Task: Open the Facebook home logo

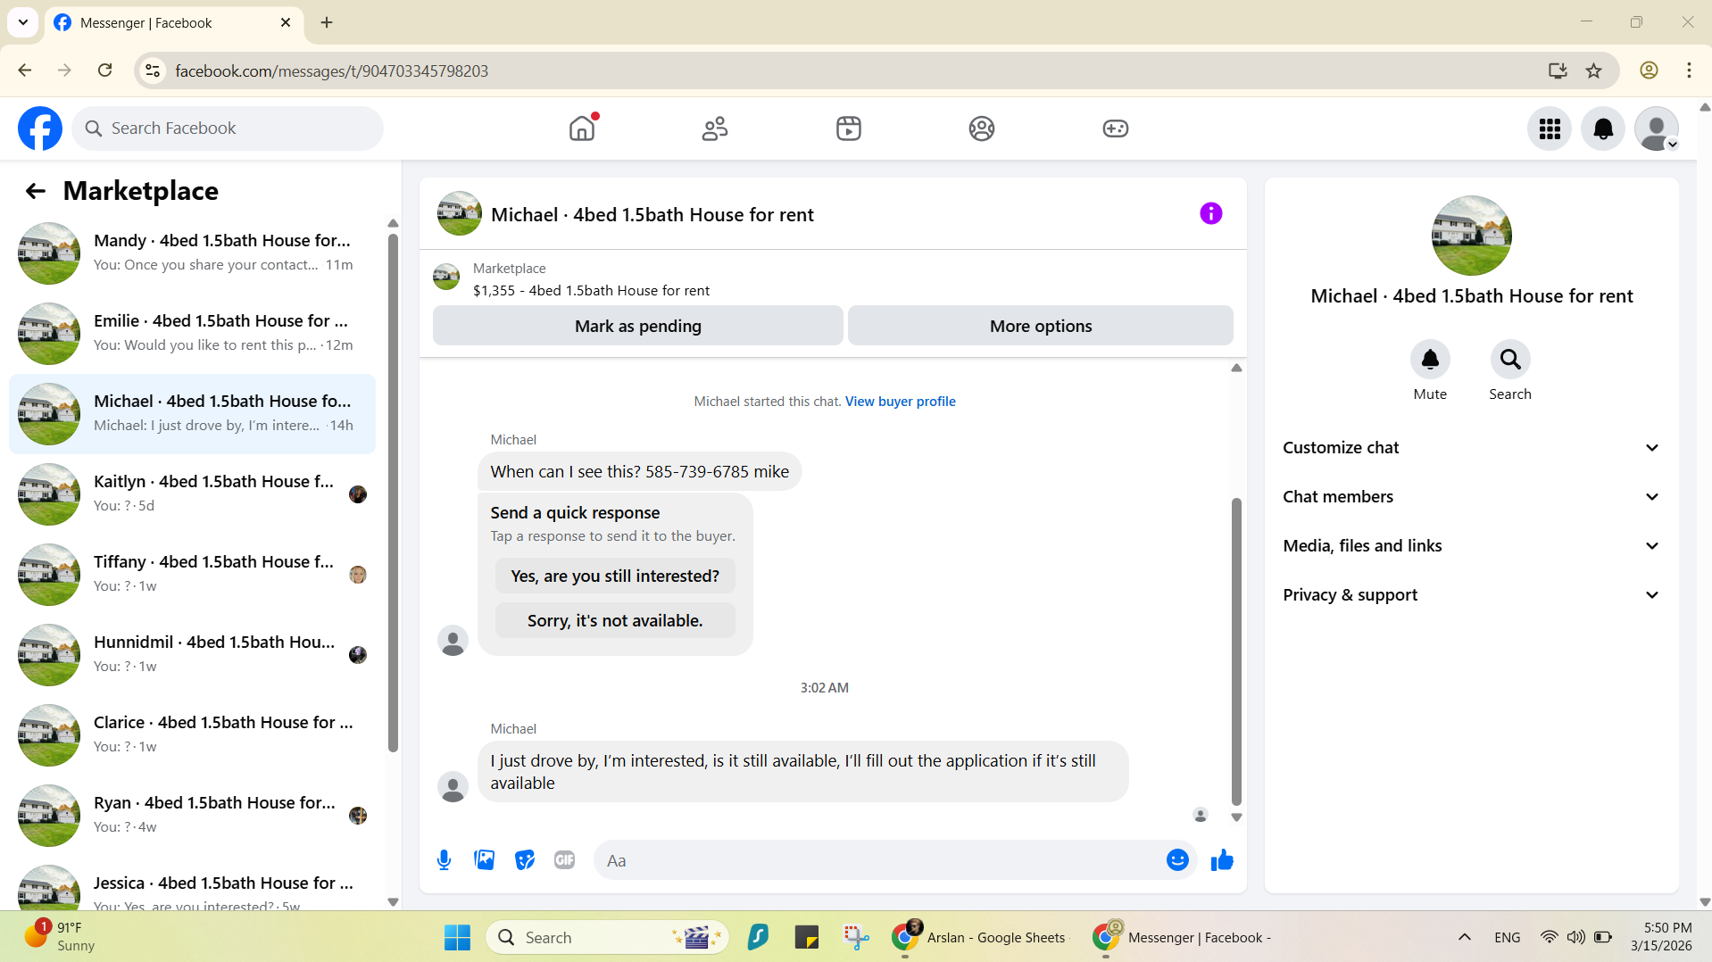Action: pos(40,129)
